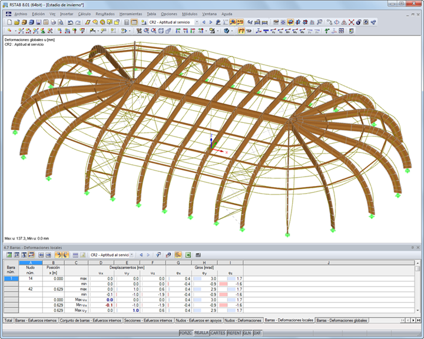
Task: Click the New file icon
Action: click(x=9, y=22)
